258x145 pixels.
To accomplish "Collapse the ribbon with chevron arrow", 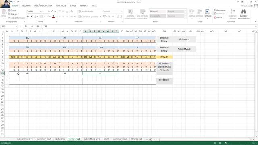I will [x=256, y=21].
